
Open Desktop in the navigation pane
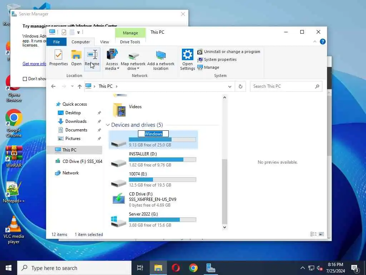pos(73,113)
